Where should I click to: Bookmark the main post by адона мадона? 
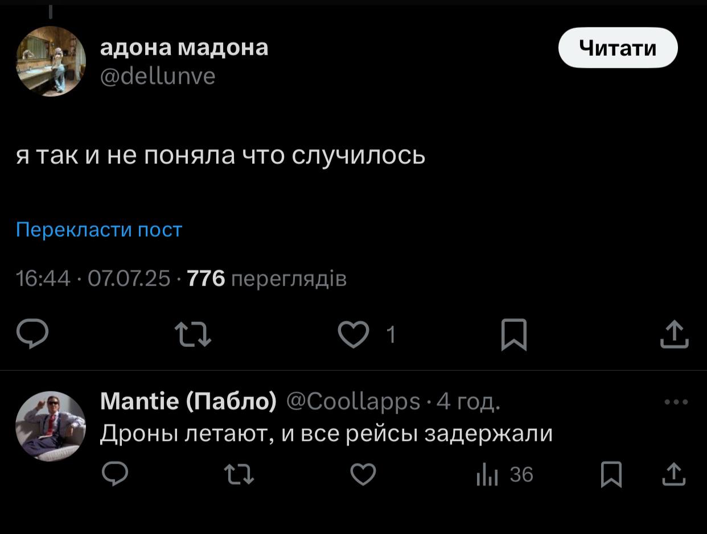tap(513, 334)
